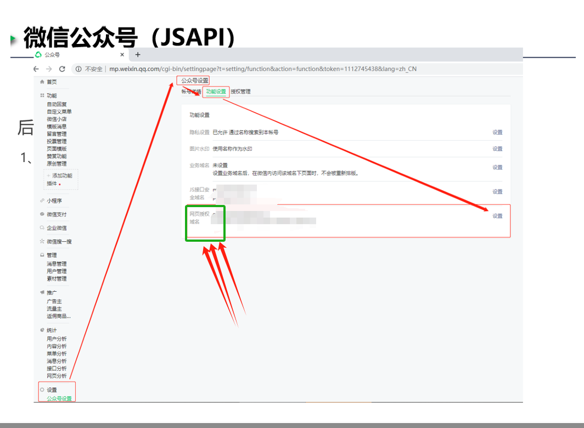
Task: Switch to the 功能设置 tab
Action: (216, 91)
